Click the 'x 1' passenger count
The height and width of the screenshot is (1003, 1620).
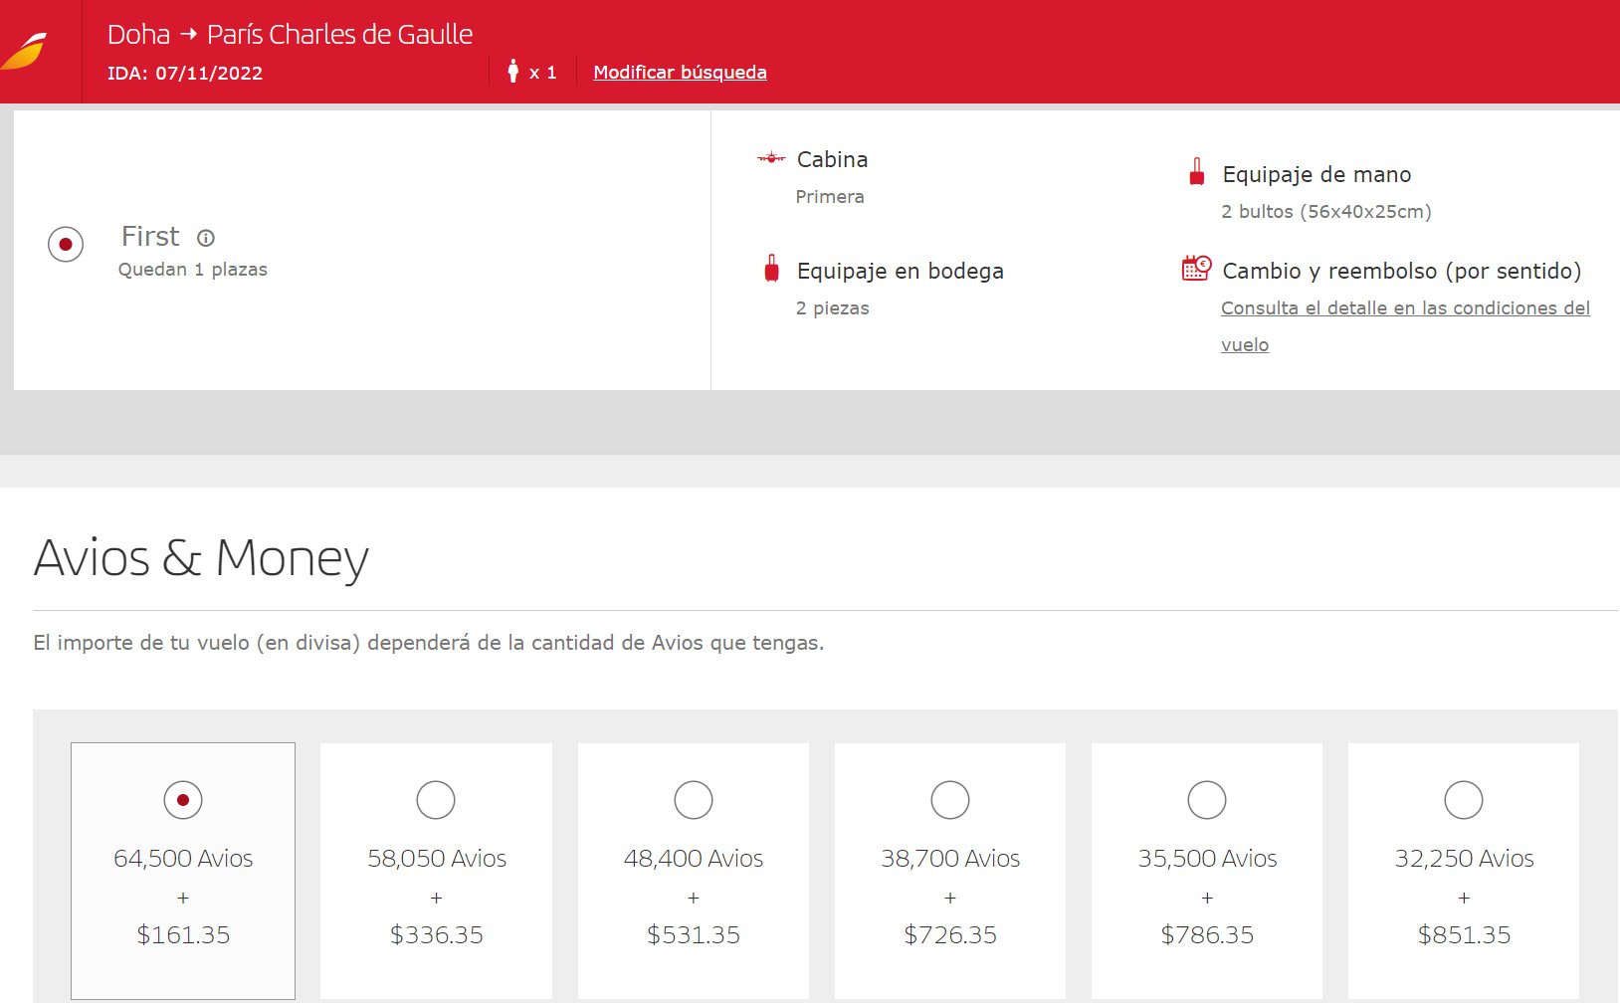point(543,73)
